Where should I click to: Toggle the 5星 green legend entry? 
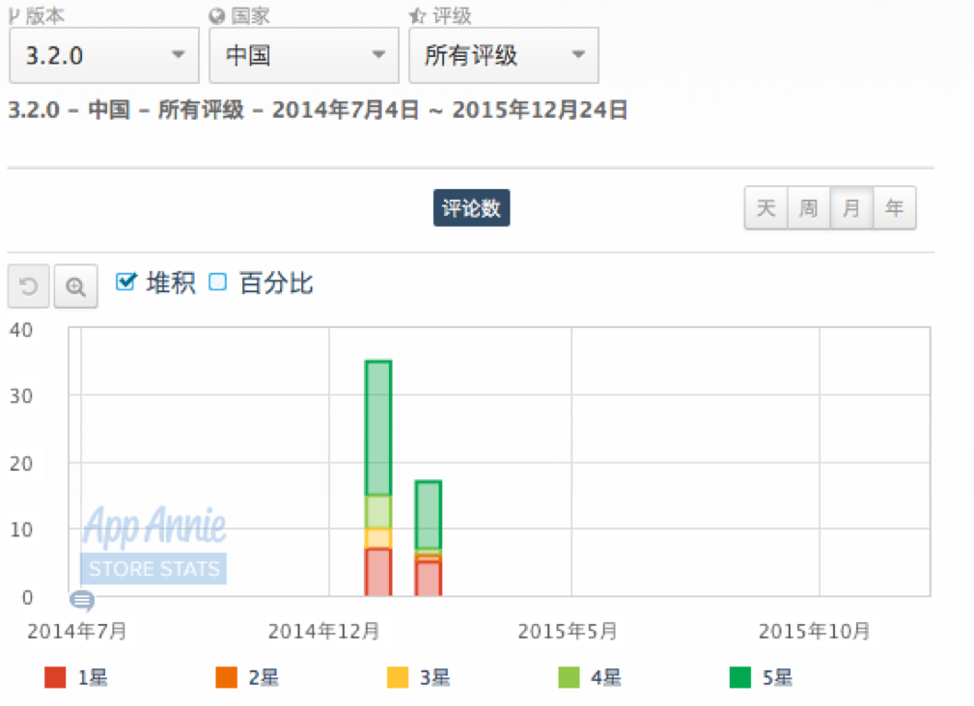tap(762, 677)
